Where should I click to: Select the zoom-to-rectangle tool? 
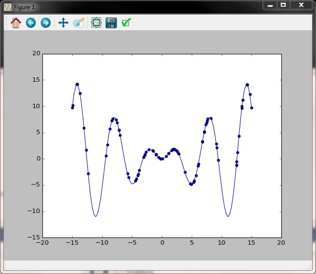pos(79,23)
